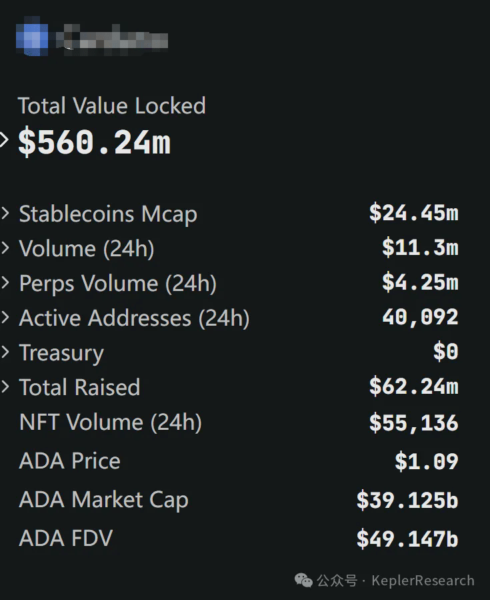Click the WeChat logo icon in watermark
Viewport: 490px width, 600px height.
pos(303,580)
